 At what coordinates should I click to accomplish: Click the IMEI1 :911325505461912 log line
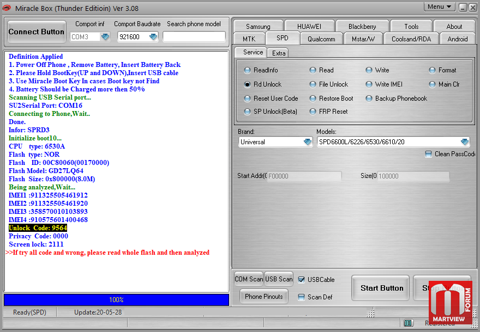point(48,195)
